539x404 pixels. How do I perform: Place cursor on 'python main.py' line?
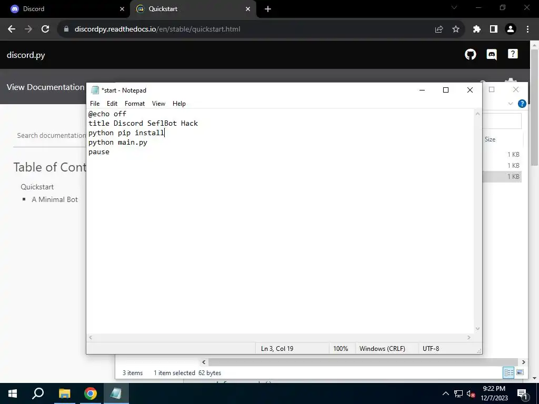coord(118,142)
